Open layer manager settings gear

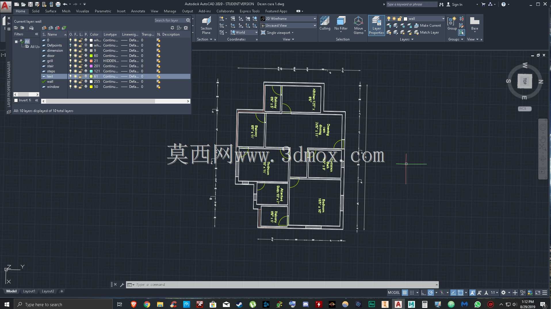186,28
